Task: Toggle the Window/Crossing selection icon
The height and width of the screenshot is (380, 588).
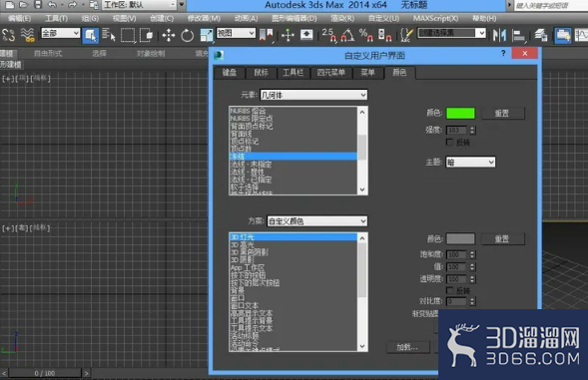Action: tap(146, 35)
